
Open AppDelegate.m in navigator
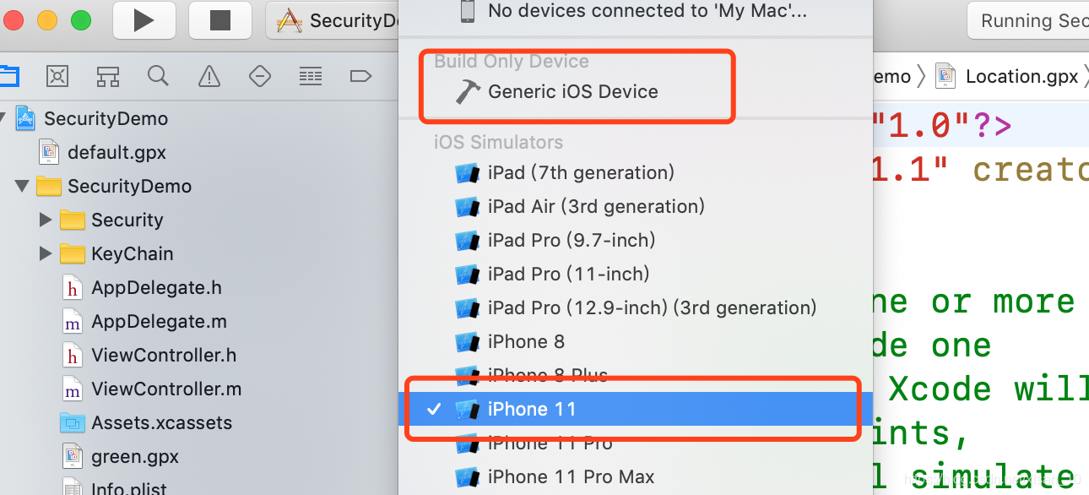point(159,321)
